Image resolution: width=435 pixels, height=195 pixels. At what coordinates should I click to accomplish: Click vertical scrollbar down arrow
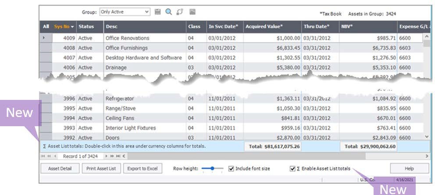pyautogui.click(x=426, y=137)
